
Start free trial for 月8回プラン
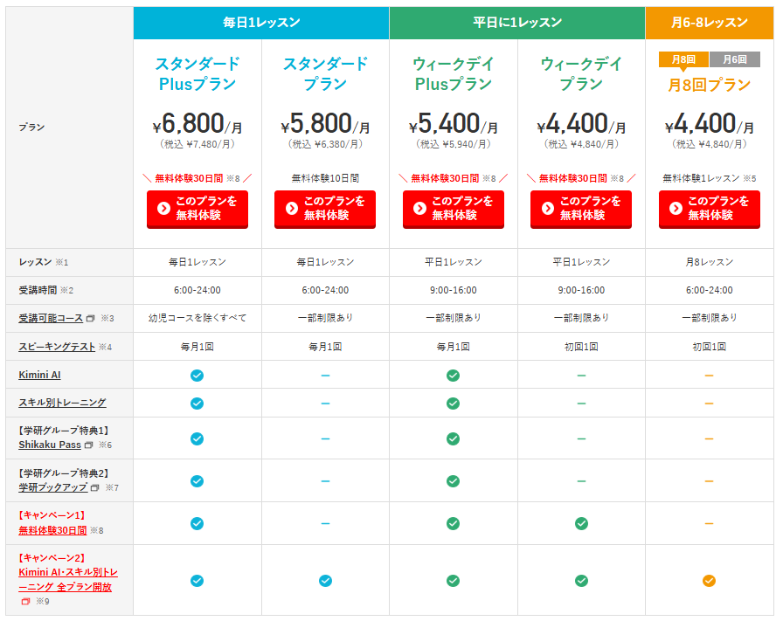click(x=709, y=209)
